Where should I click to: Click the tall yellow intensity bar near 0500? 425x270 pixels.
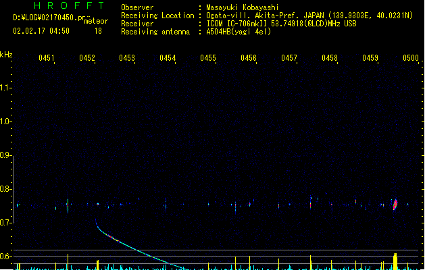point(395,261)
